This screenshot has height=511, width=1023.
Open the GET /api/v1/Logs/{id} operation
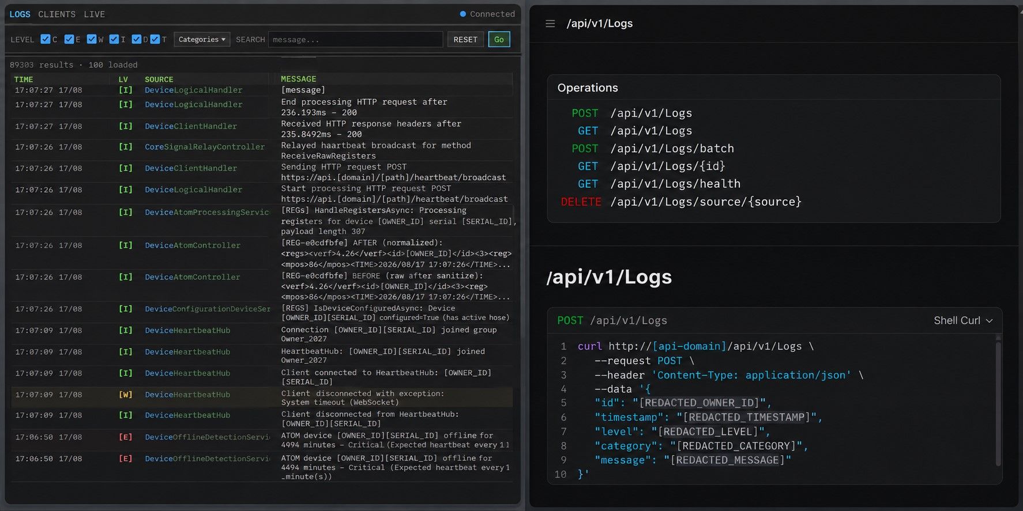651,166
